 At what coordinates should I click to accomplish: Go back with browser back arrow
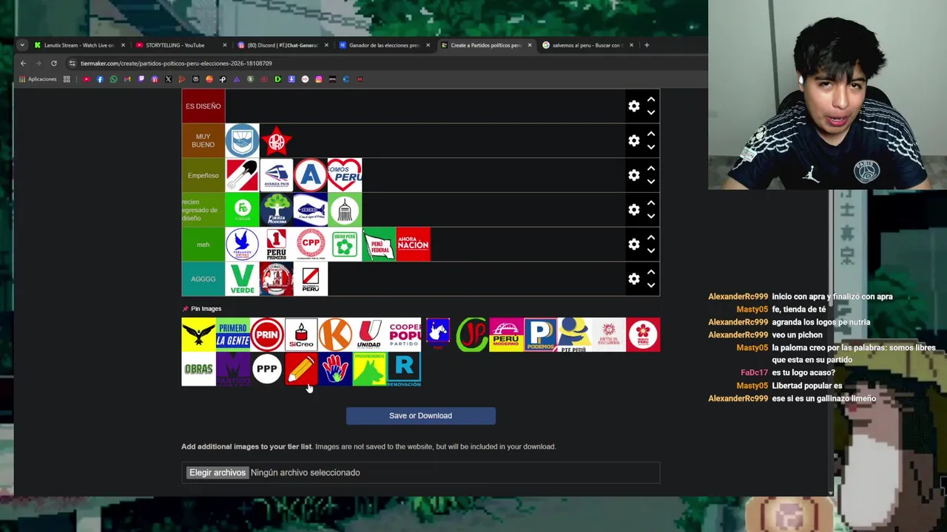[23, 63]
